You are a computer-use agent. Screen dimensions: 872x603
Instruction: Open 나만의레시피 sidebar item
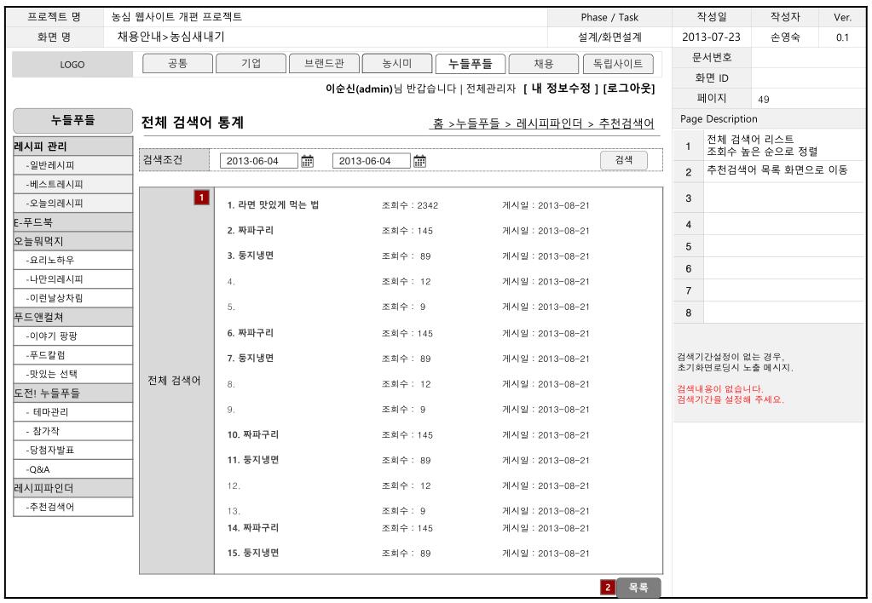pyautogui.click(x=72, y=279)
